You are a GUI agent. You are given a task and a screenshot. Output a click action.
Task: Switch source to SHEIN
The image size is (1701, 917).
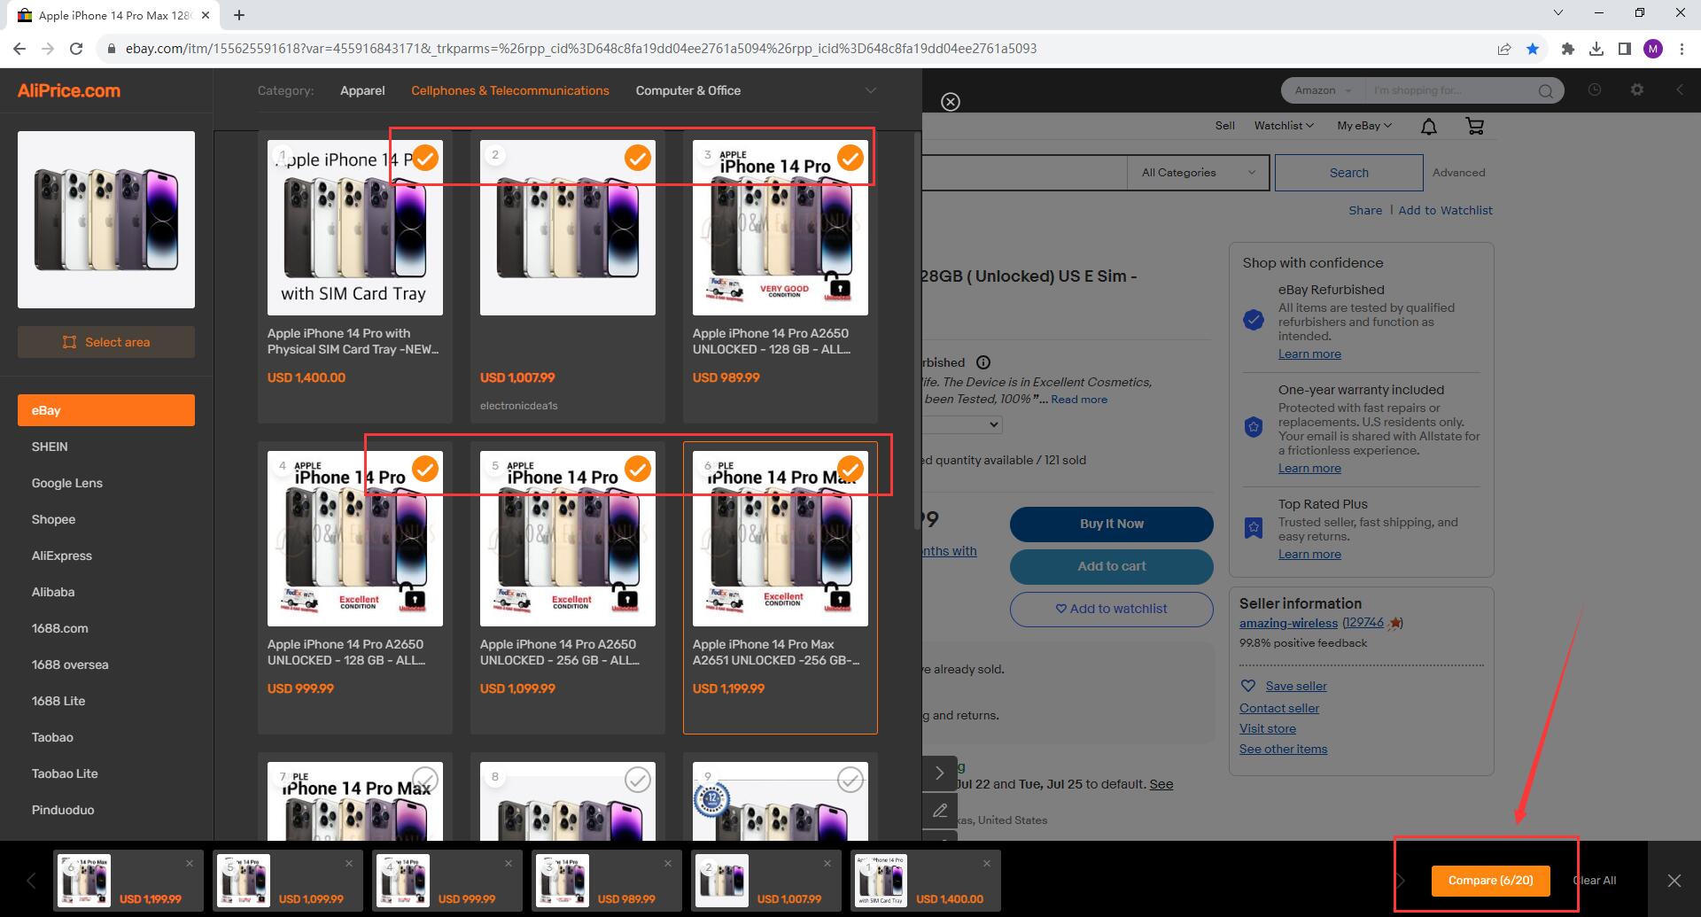point(106,447)
